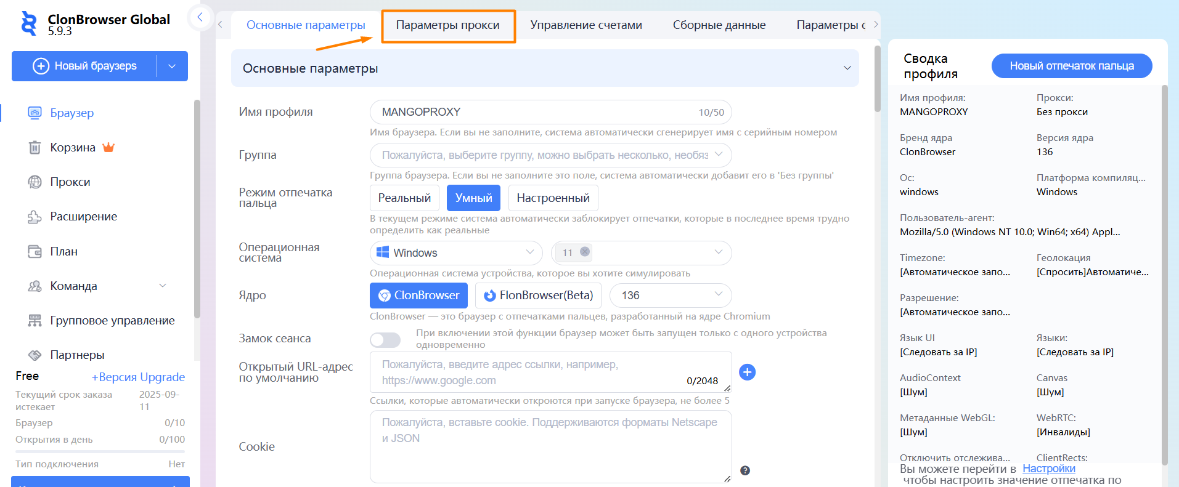Click the default URL address text area
This screenshot has height=487, width=1179.
(550, 372)
